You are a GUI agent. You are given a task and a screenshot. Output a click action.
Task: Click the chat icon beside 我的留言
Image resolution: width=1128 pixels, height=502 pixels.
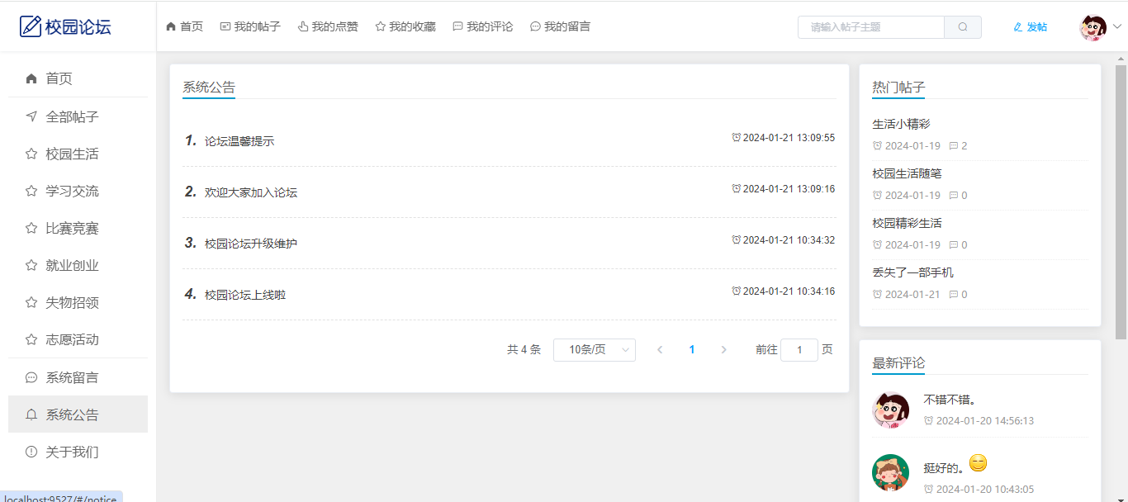(535, 26)
